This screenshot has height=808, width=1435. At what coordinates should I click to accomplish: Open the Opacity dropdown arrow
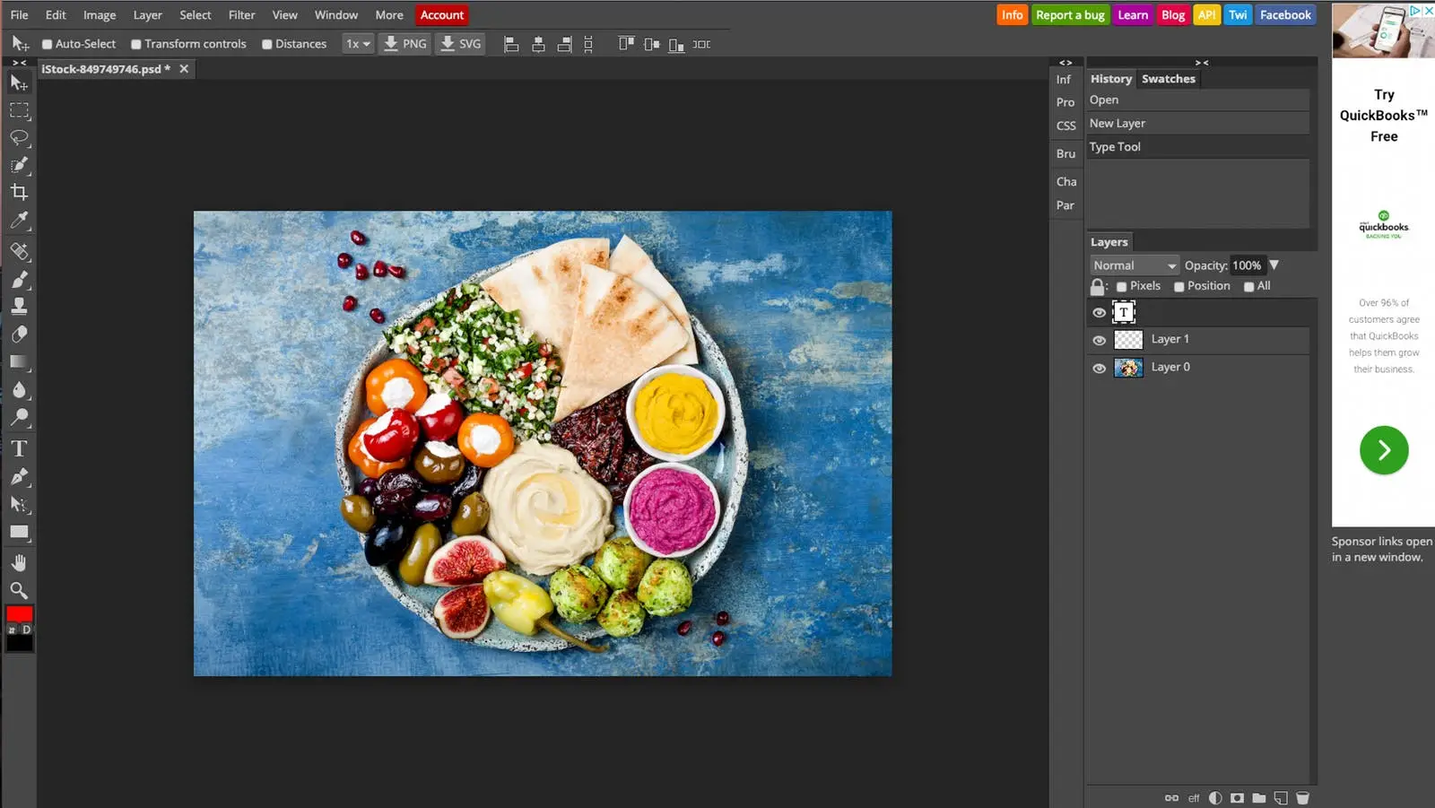click(1273, 265)
